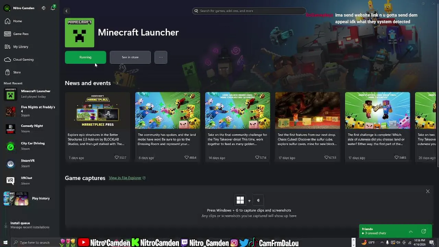
Task: Open the Windows Start button
Action: (x=5, y=243)
